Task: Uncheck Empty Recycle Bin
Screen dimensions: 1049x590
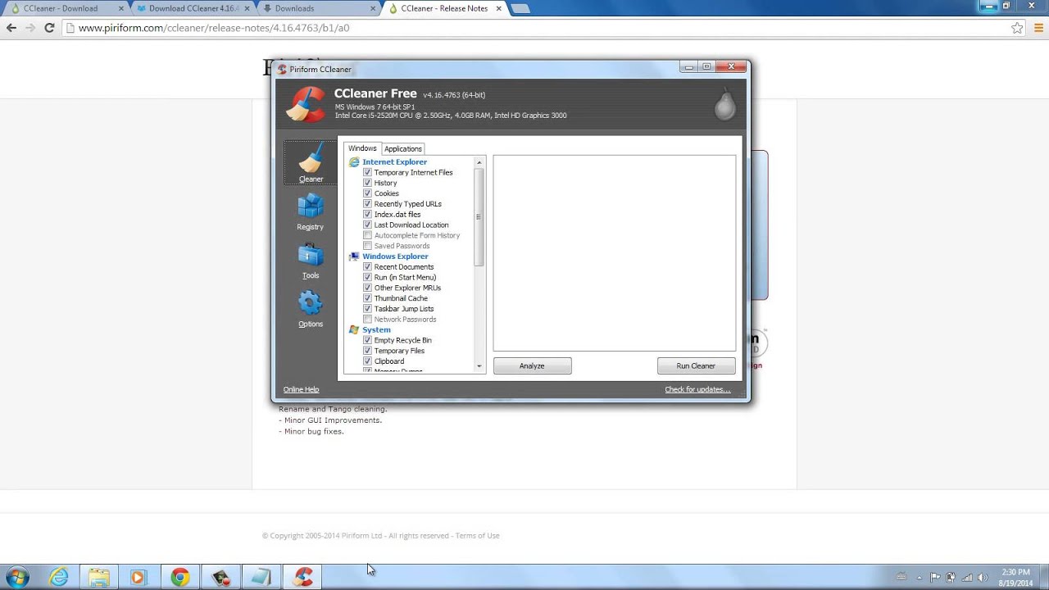Action: coord(367,340)
